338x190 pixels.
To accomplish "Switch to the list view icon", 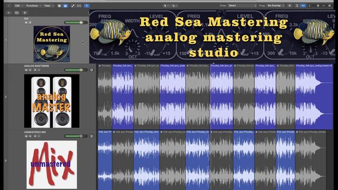I will (x=60, y=6).
